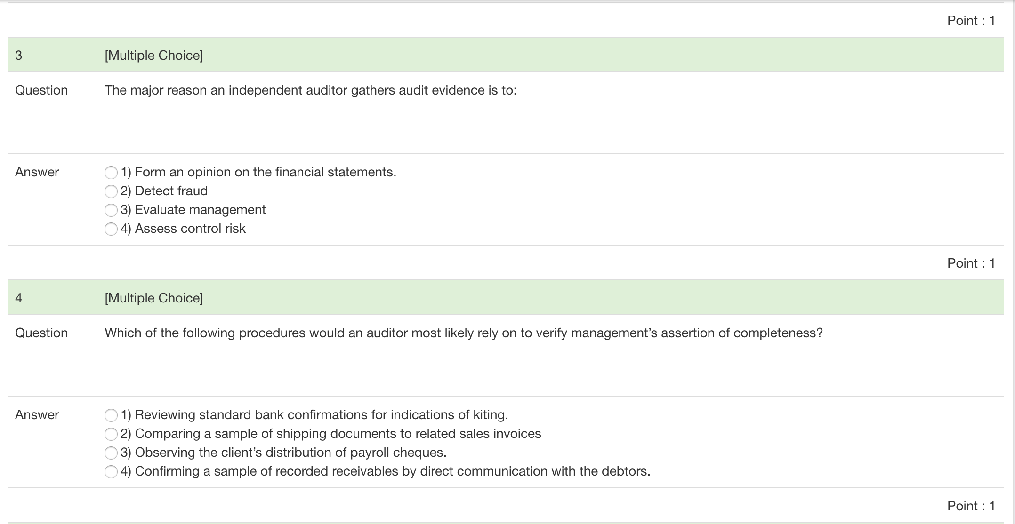The width and height of the screenshot is (1015, 524).
Task: Pick "Confirming a sample of recorded receivables" answer
Action: pyautogui.click(x=111, y=471)
